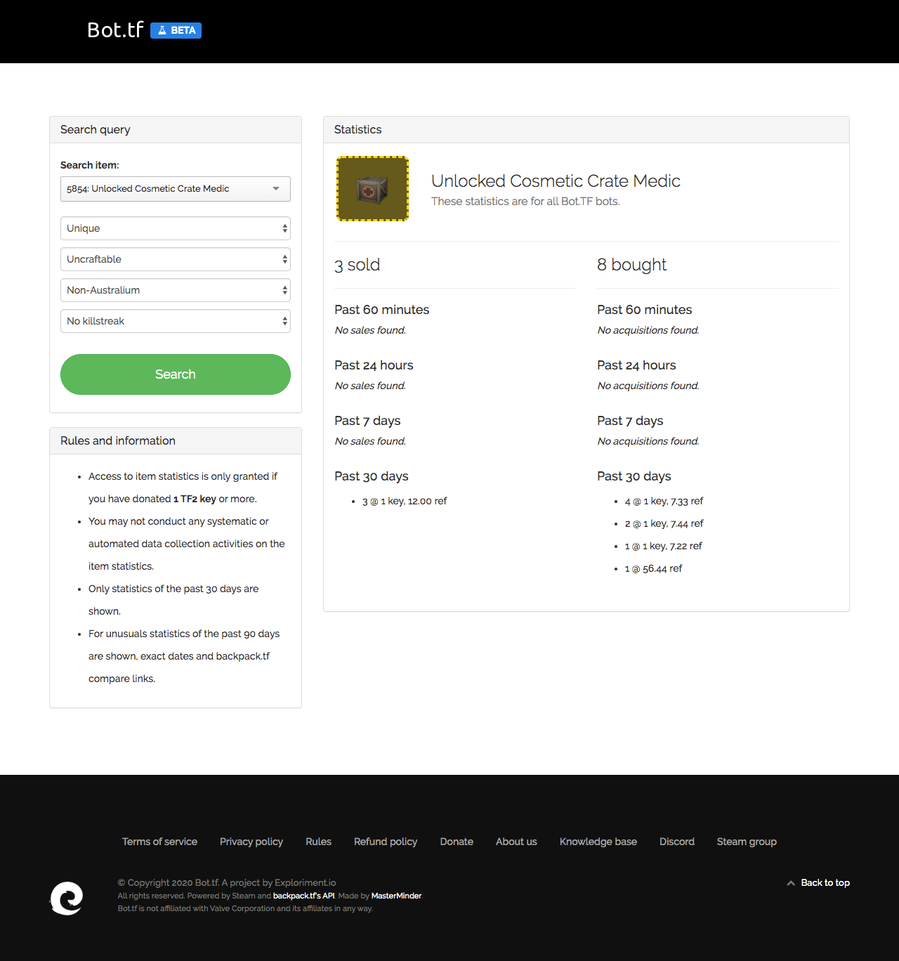Open the Privacy policy link
Viewport: 899px width, 961px height.
tap(251, 842)
